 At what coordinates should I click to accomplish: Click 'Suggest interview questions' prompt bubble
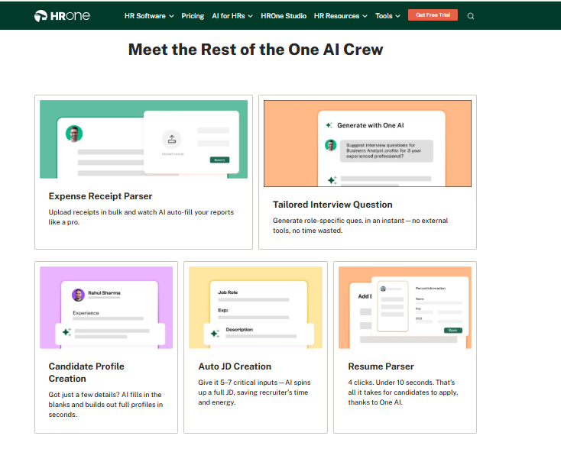[387, 150]
